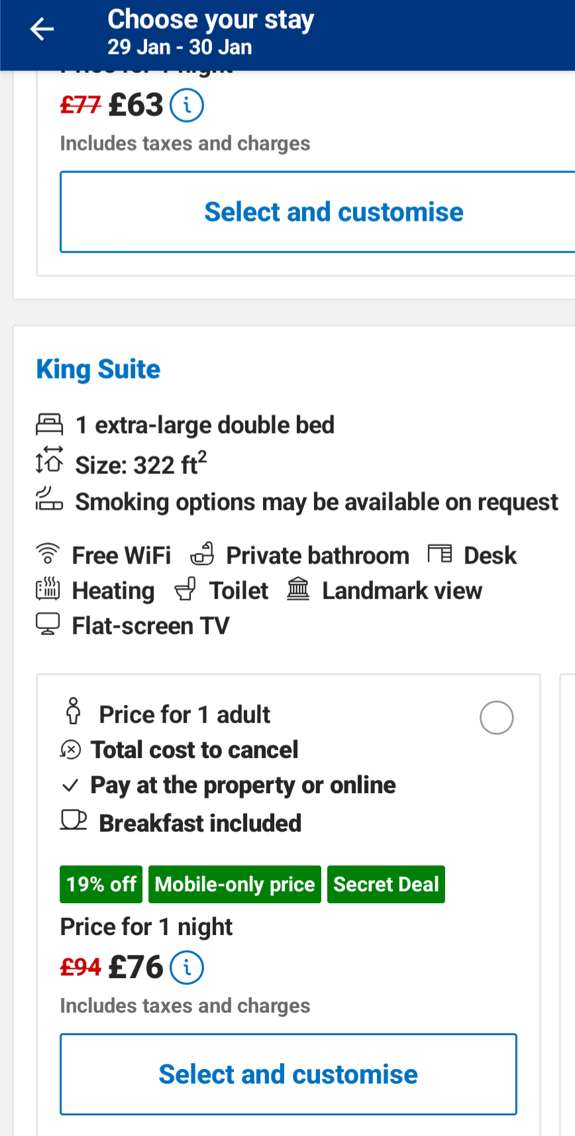Tap the Mobile-only price badge
575x1136 pixels.
tap(235, 884)
